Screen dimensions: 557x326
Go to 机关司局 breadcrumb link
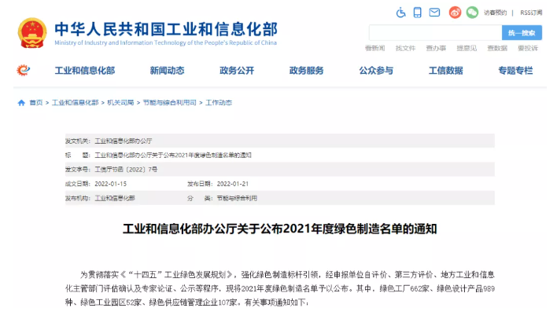[x=120, y=103]
